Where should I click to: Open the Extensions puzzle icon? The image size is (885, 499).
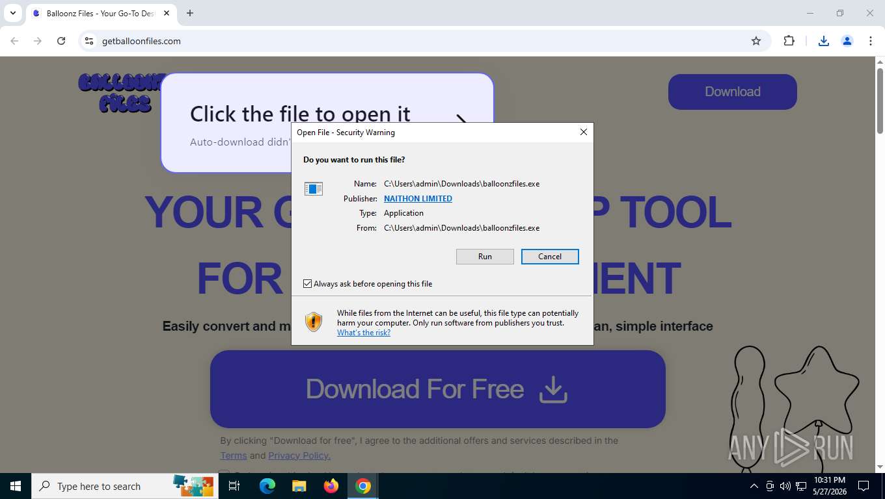pyautogui.click(x=789, y=41)
